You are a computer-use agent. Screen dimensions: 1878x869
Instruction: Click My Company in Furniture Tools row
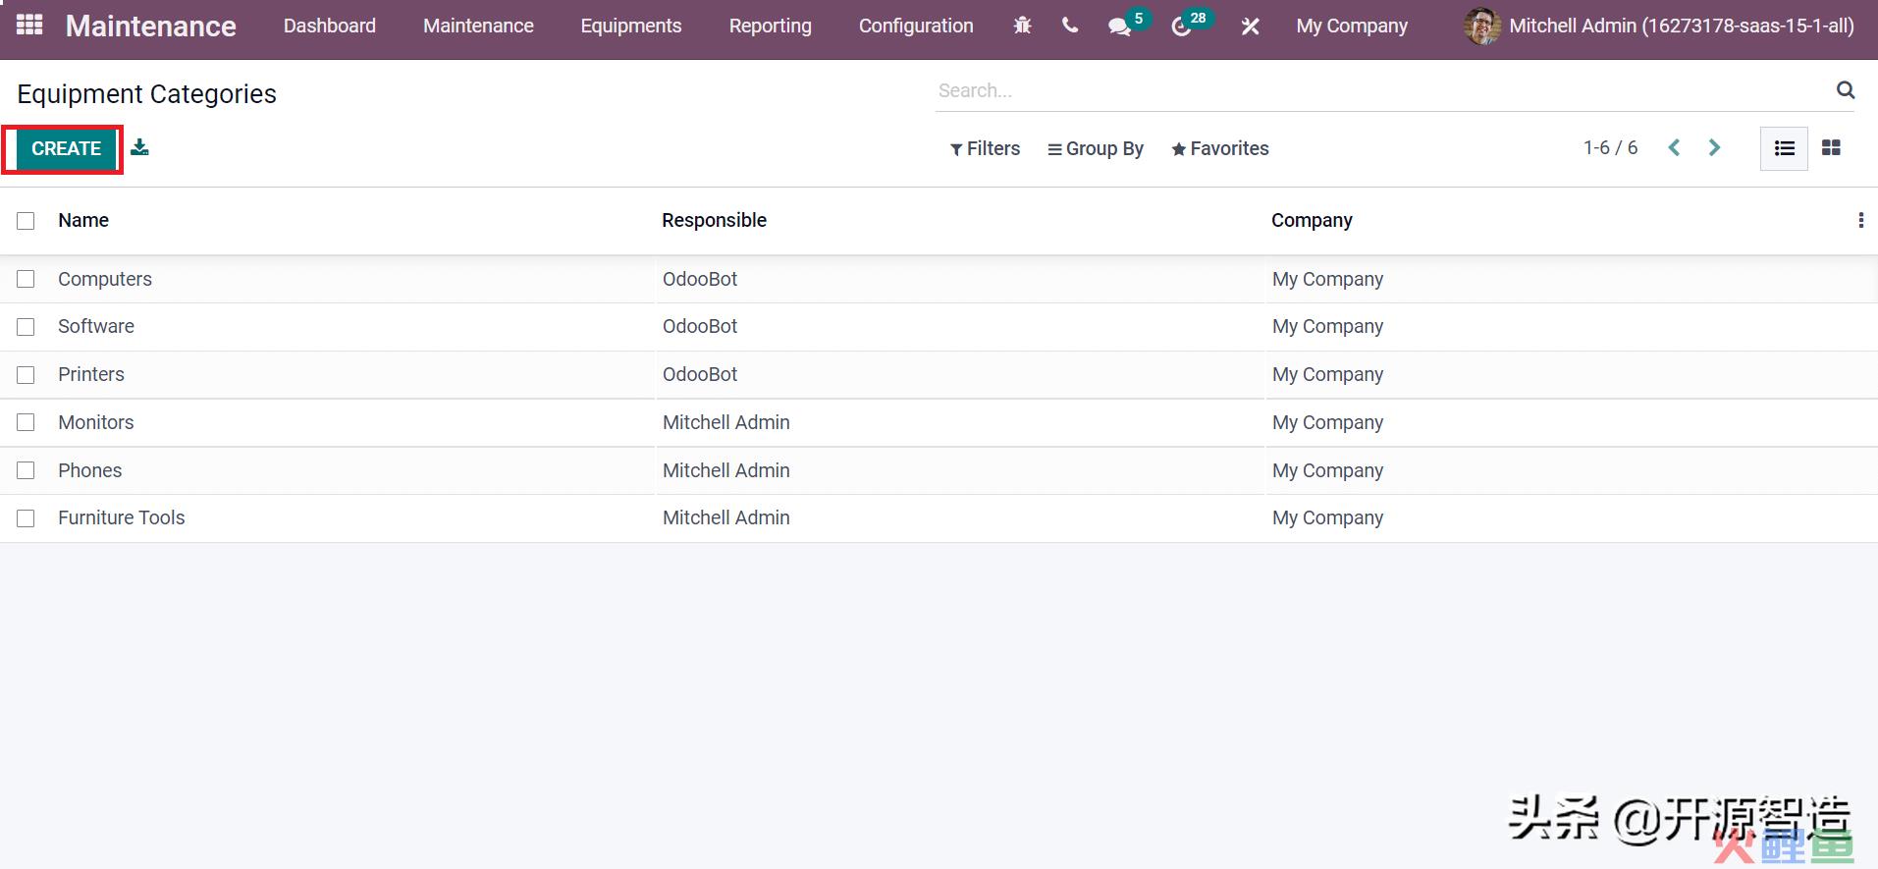click(1328, 517)
